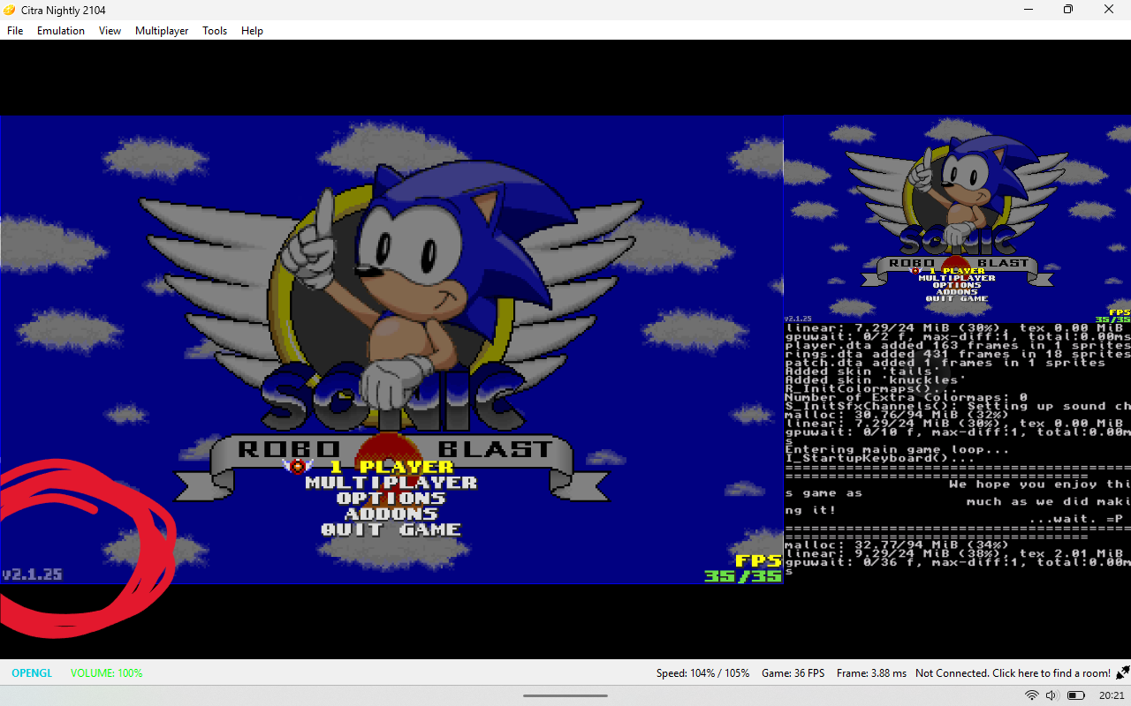Image resolution: width=1131 pixels, height=706 pixels.
Task: Click the 'Frame: 3.88 ms' status text
Action: pos(871,673)
